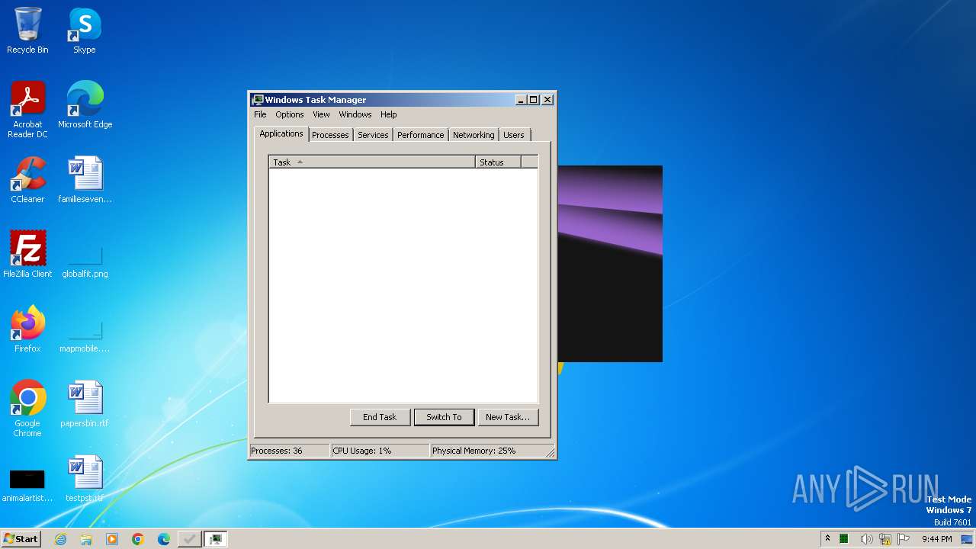The height and width of the screenshot is (549, 976).
Task: Switch to the Performance tab
Action: [x=420, y=135]
